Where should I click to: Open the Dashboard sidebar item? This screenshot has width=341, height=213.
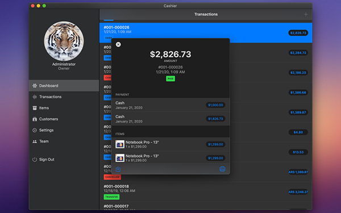coord(64,86)
